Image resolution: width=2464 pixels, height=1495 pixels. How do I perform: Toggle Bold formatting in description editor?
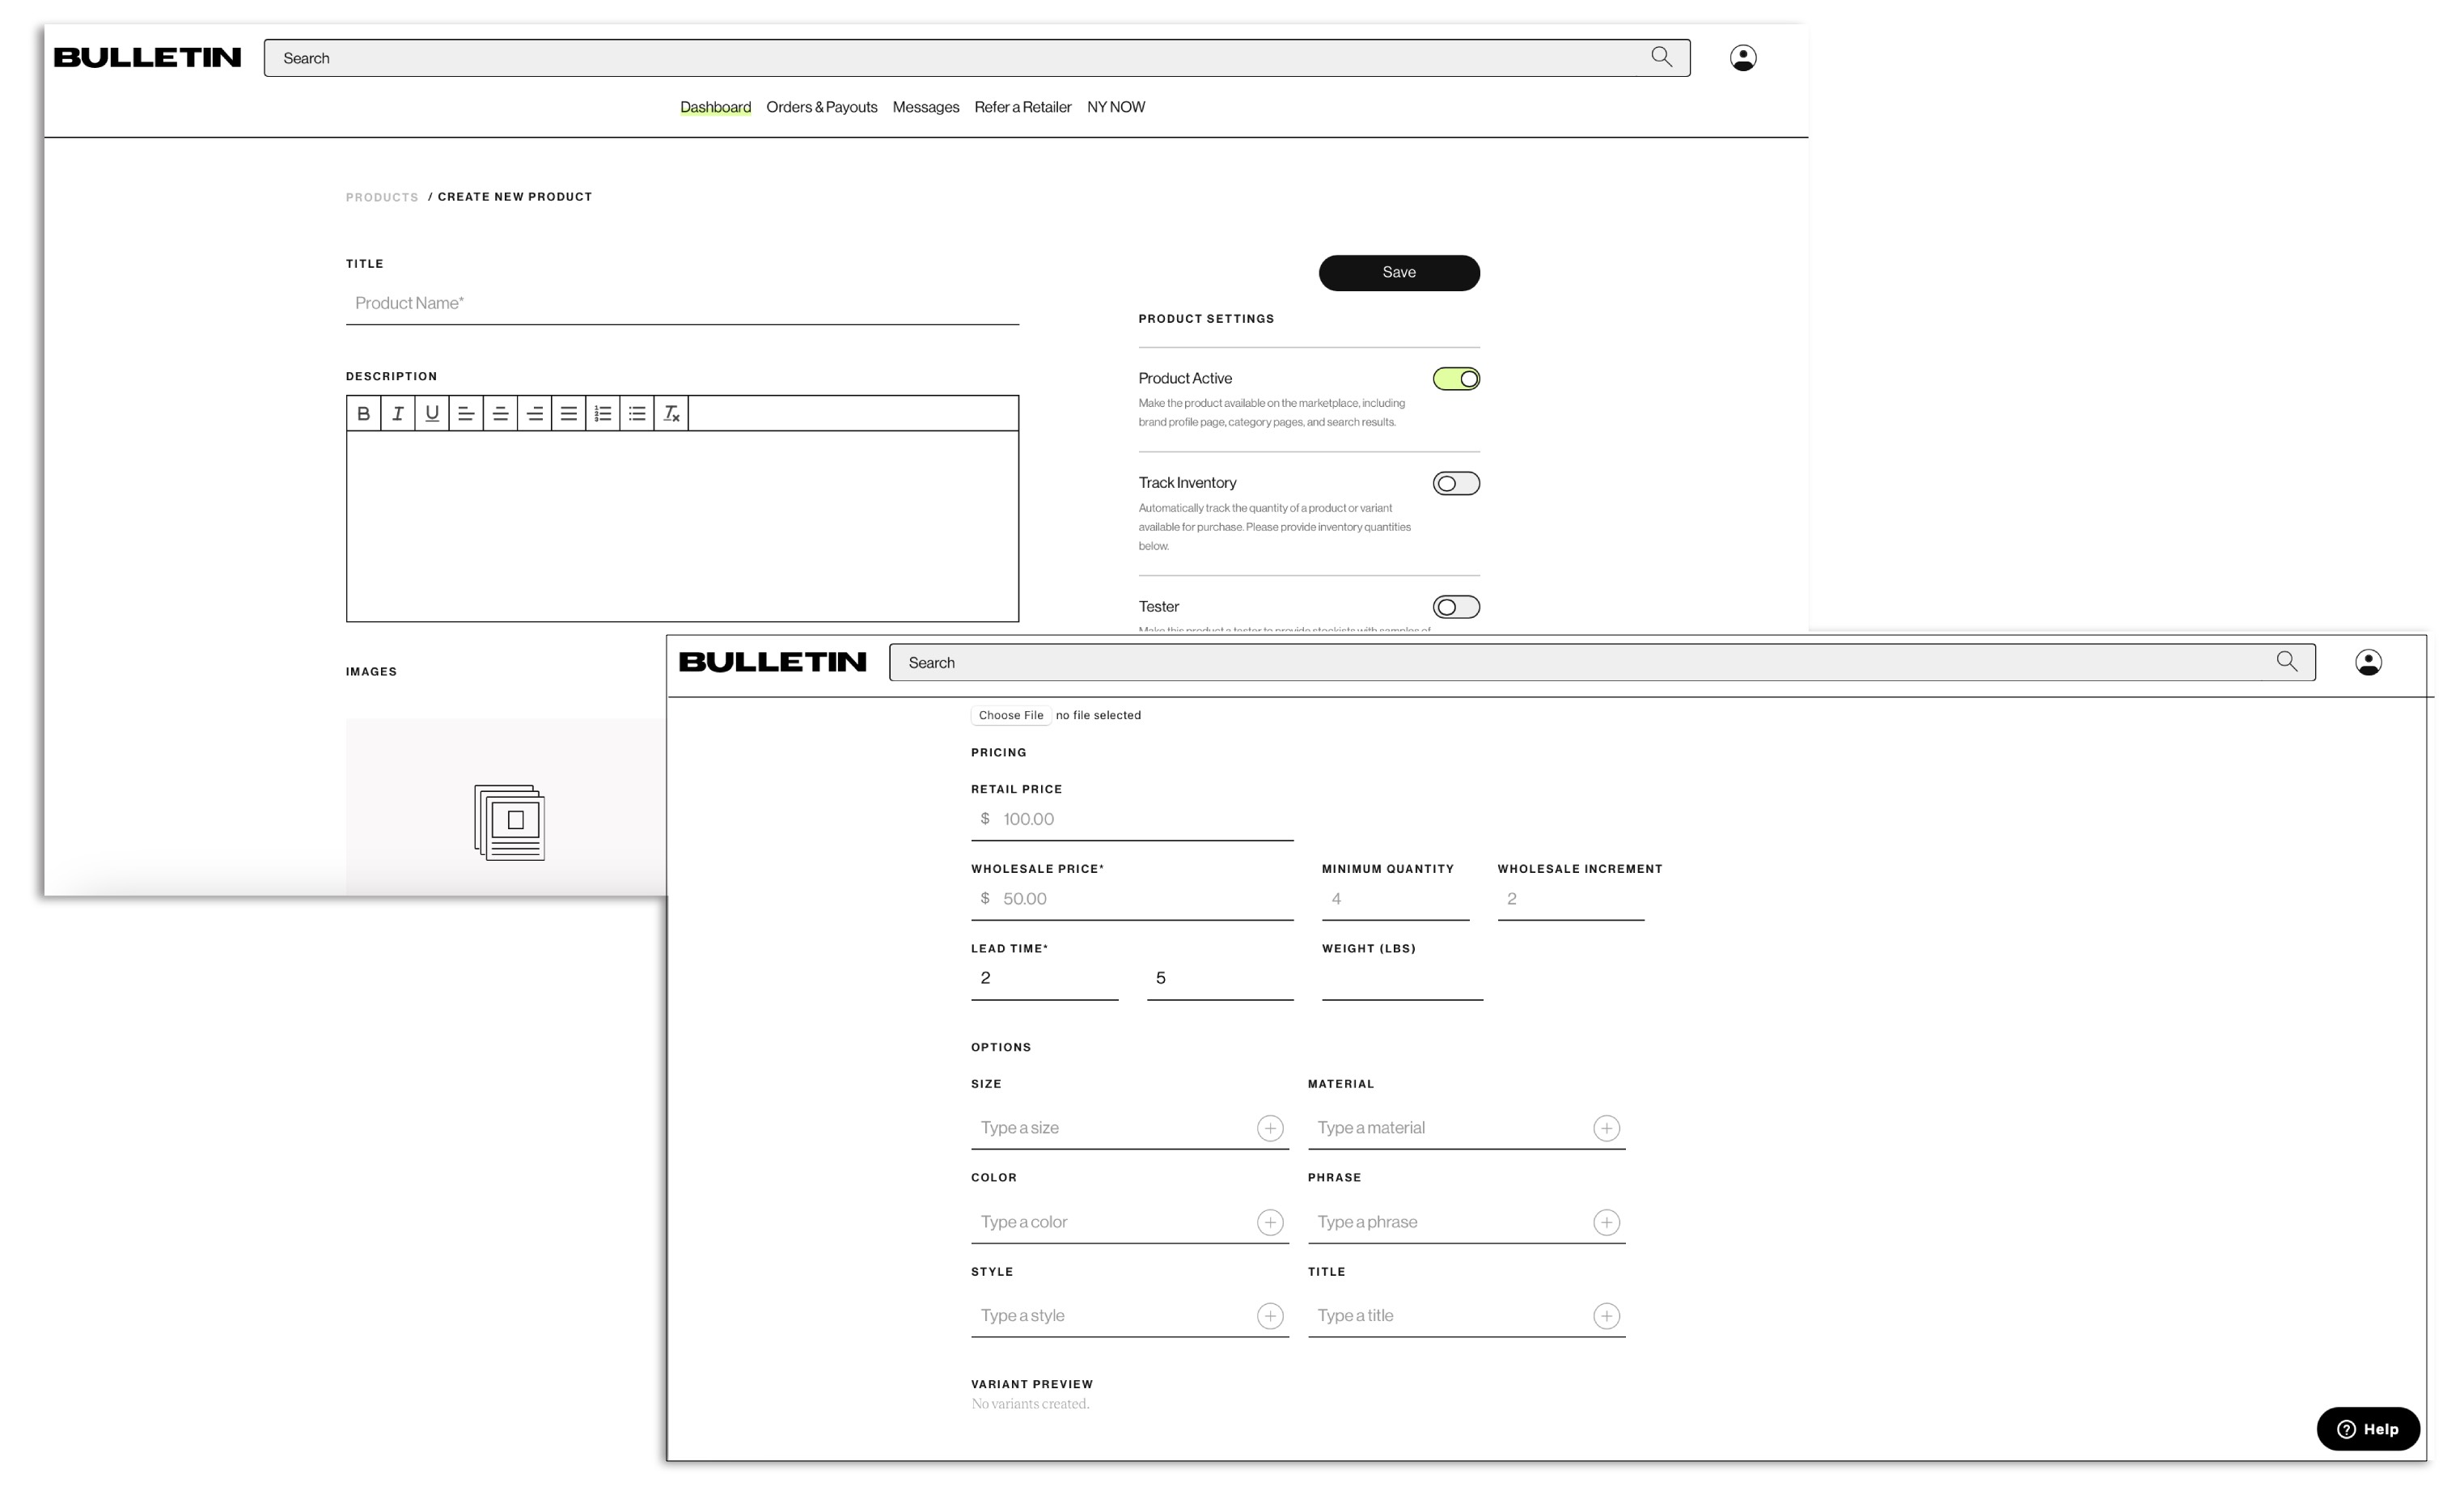pyautogui.click(x=363, y=413)
